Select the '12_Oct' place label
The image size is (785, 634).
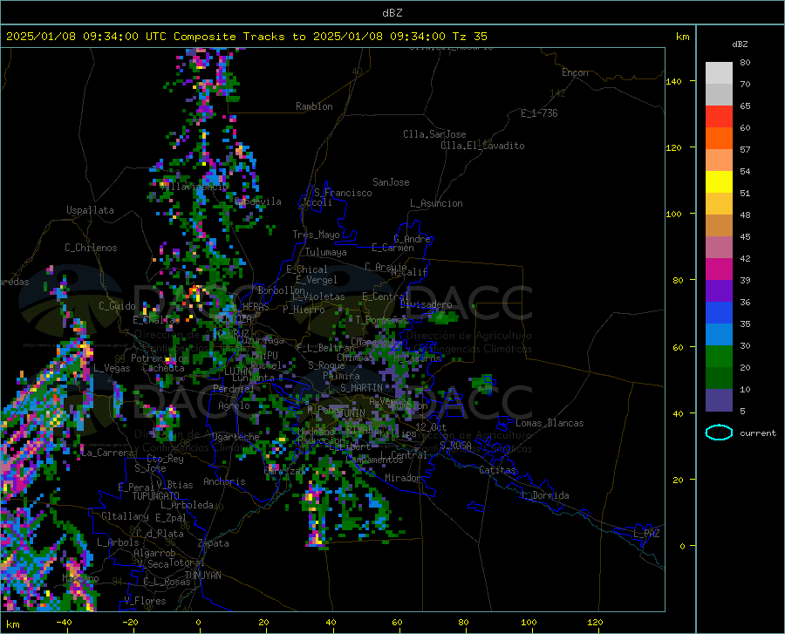[431, 426]
